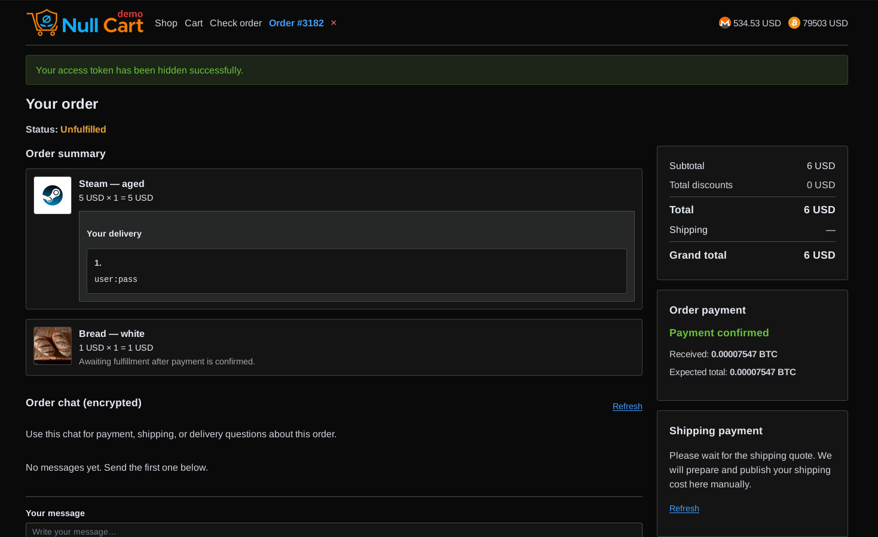Refresh the order chat
Screen dimensions: 878x537
[627, 406]
